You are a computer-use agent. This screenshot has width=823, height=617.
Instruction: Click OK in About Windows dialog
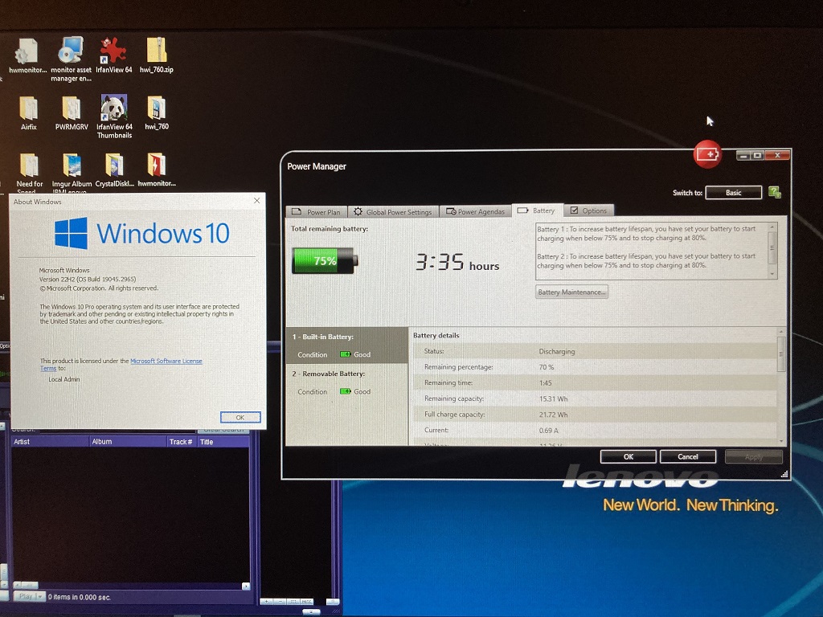(x=240, y=417)
